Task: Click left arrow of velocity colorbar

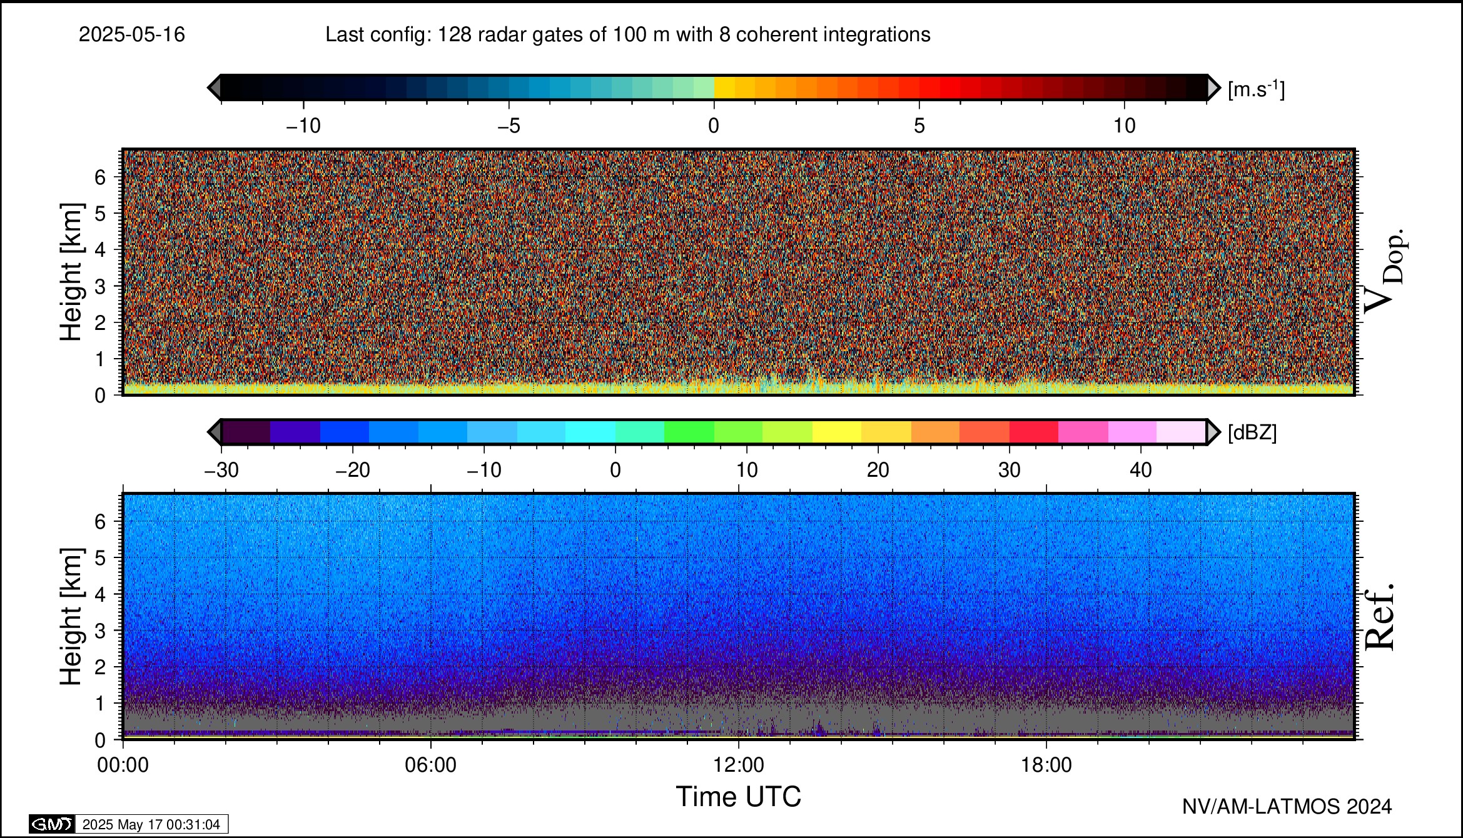Action: [x=215, y=87]
